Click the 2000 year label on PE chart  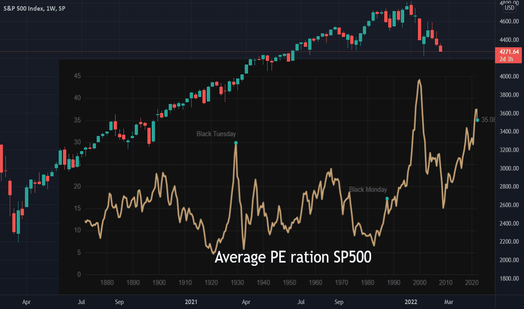click(x=419, y=283)
